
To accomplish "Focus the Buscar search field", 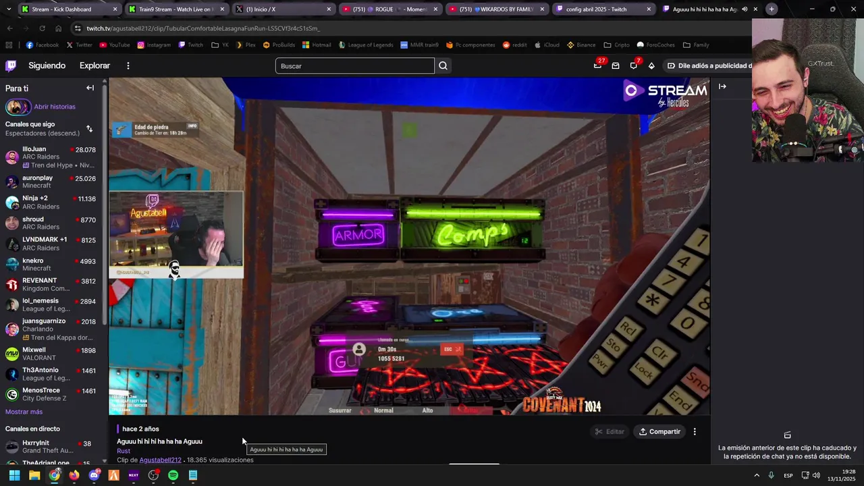I will (x=354, y=65).
